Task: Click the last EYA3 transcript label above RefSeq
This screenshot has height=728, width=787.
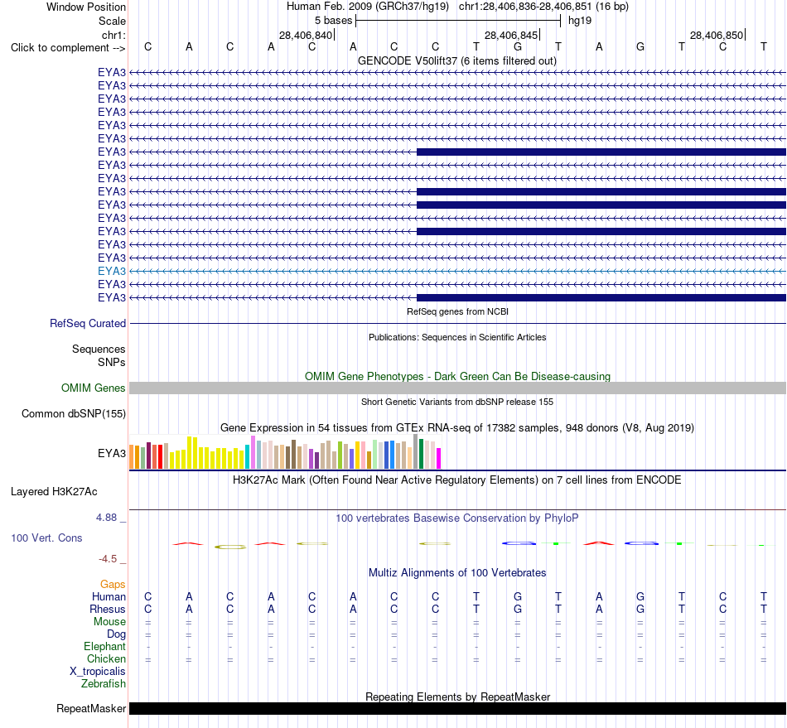Action: (112, 297)
